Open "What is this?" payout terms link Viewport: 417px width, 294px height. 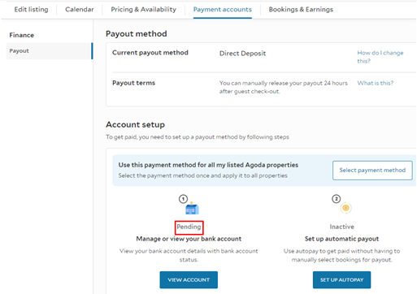click(376, 83)
